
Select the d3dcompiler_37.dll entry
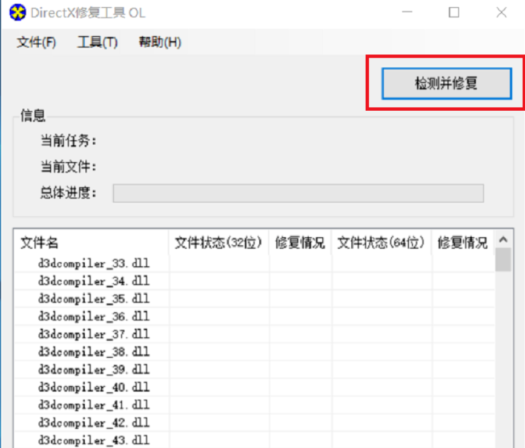click(93, 334)
